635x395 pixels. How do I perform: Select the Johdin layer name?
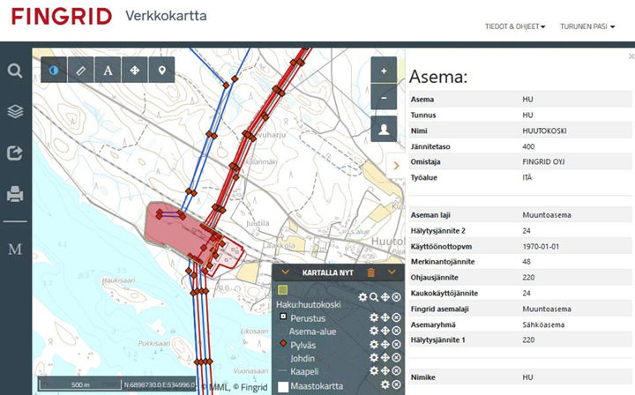303,358
